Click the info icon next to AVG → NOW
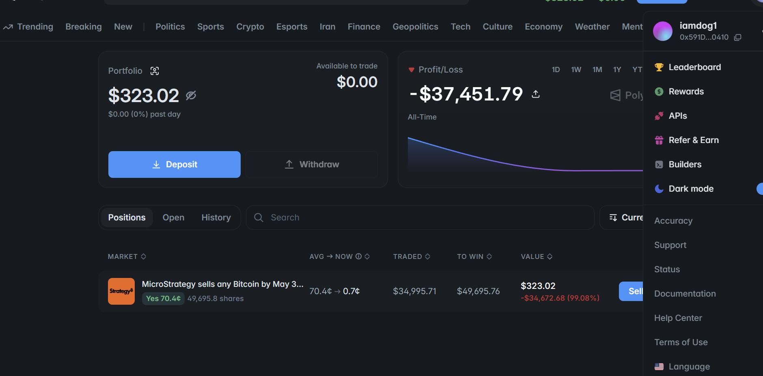763x376 pixels. [x=358, y=256]
